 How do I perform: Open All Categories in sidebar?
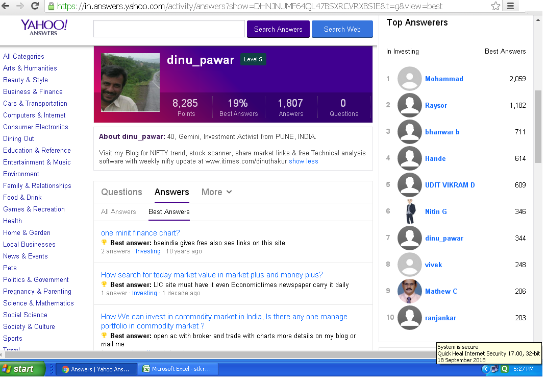click(23, 57)
